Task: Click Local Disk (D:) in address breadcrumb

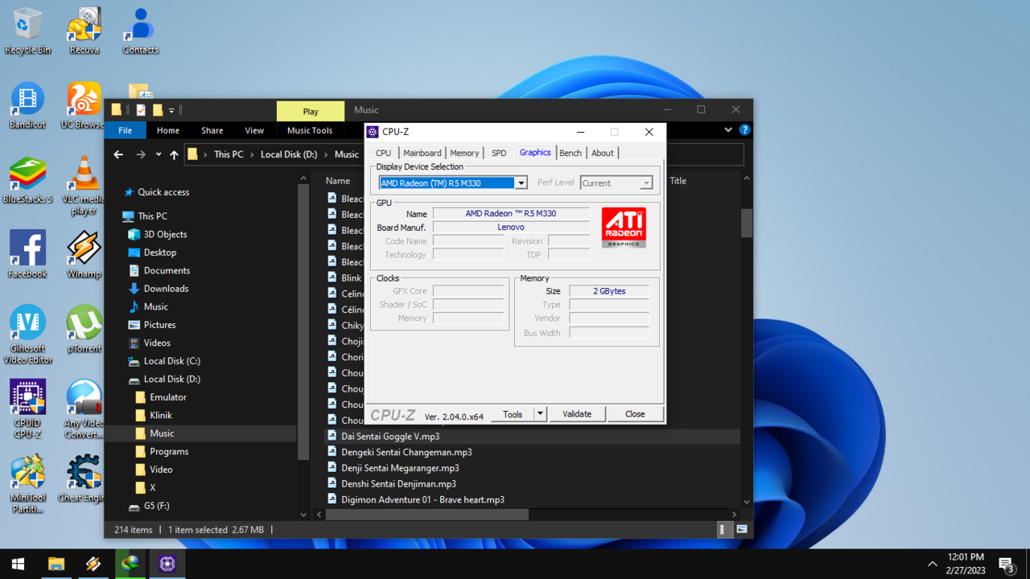Action: coord(289,154)
